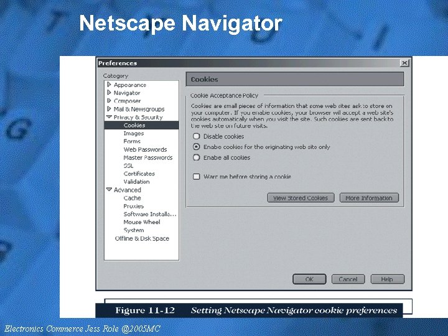The height and width of the screenshot is (336, 448).
Task: Select Forms in category tree
Action: [x=132, y=141]
